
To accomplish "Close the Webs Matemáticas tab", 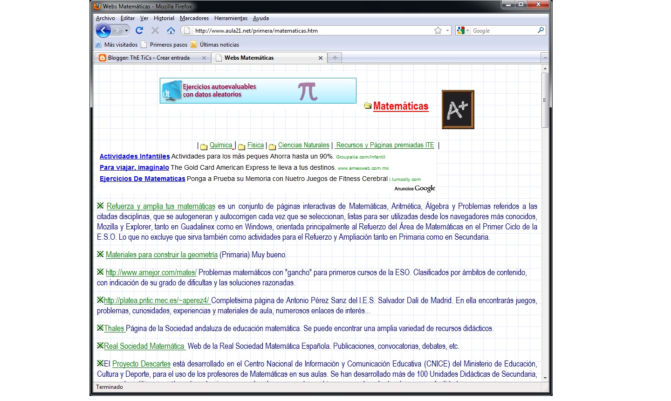I will tap(321, 58).
